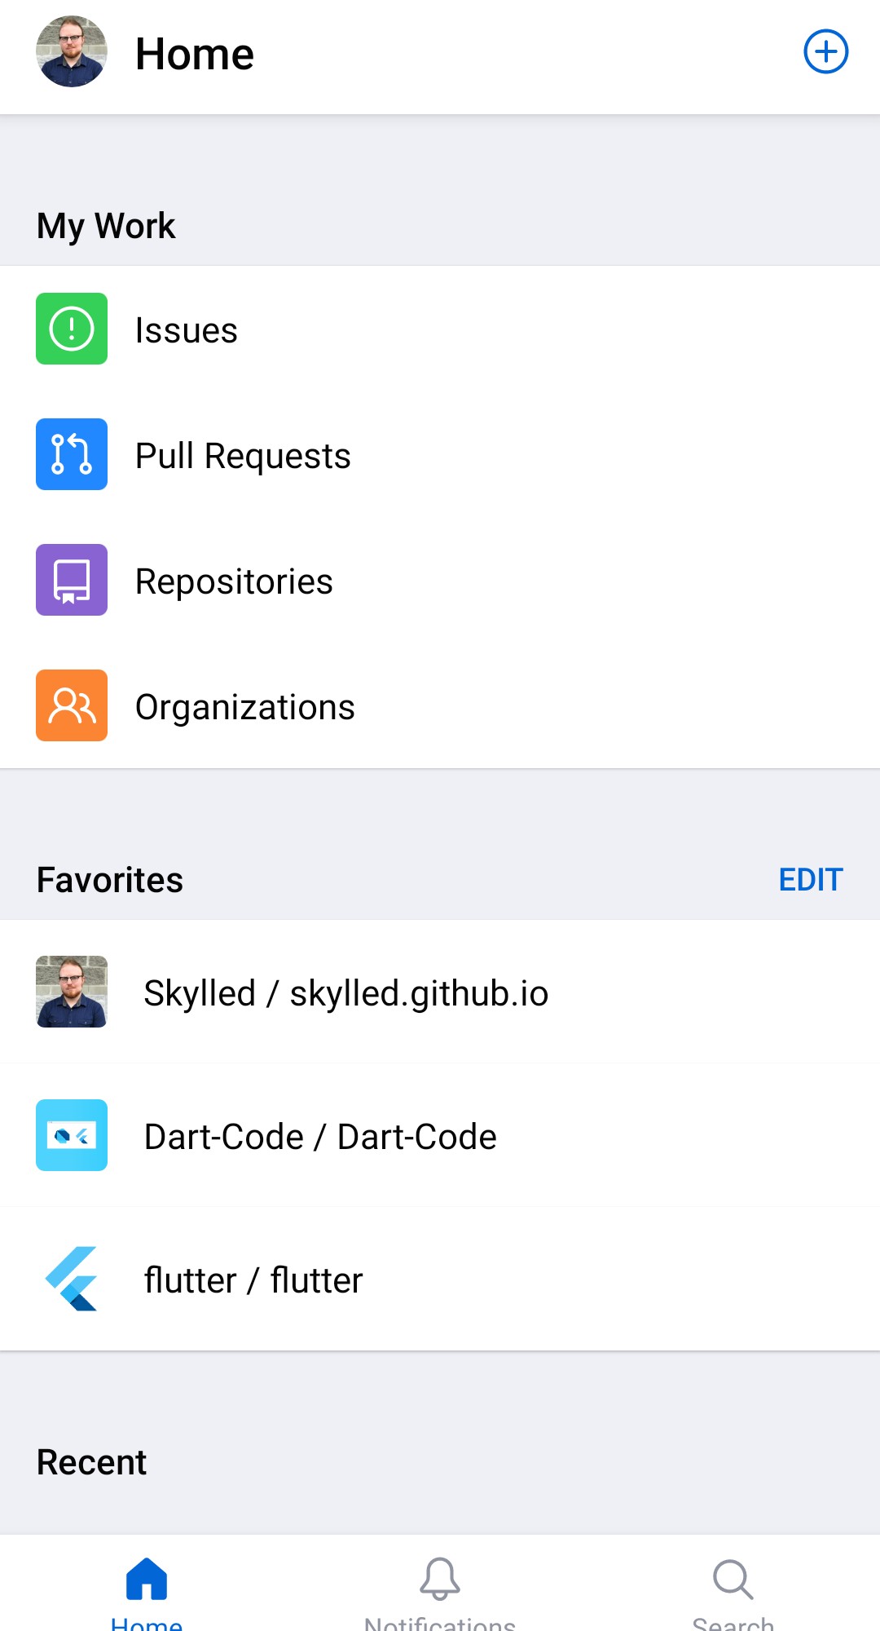The width and height of the screenshot is (880, 1631).
Task: Tap the Flutter logo icon
Action: [x=72, y=1279]
